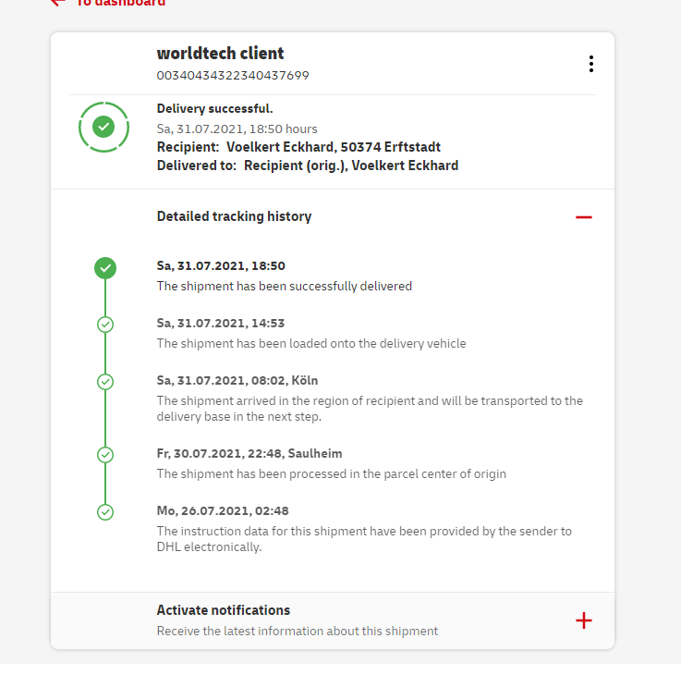
Task: Click the Delivery successful status text
Action: (214, 109)
